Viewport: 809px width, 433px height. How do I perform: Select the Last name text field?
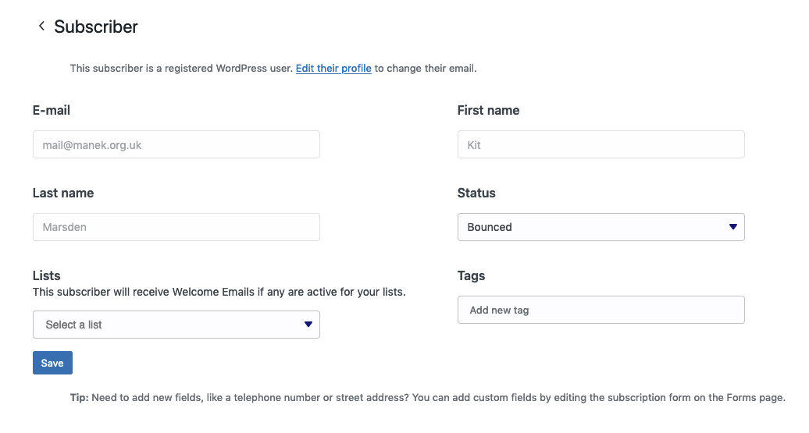[x=176, y=227]
